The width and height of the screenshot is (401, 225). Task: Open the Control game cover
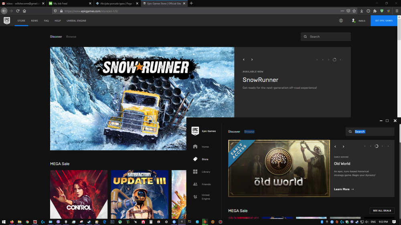(79, 194)
